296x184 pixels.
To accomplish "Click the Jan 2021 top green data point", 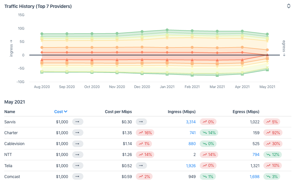I will point(167,30).
